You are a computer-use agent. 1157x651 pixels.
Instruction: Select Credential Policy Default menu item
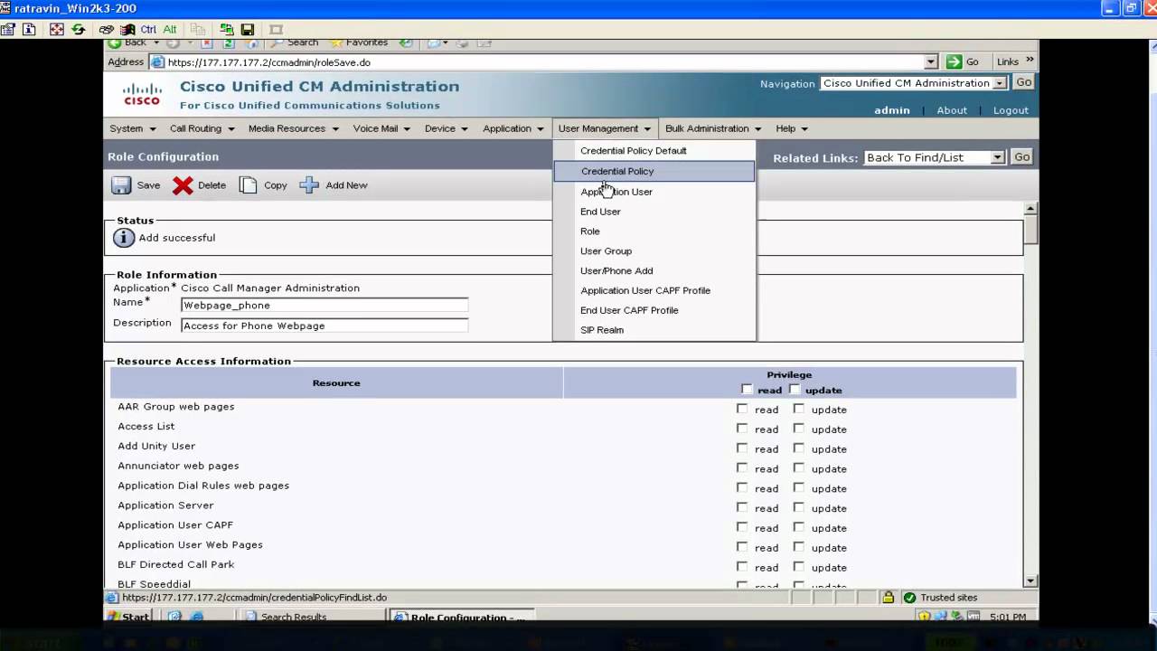(x=654, y=151)
